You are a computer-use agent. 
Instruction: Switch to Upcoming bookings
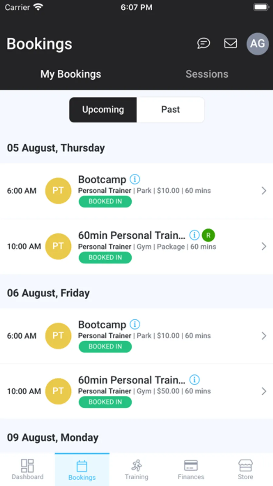(103, 110)
